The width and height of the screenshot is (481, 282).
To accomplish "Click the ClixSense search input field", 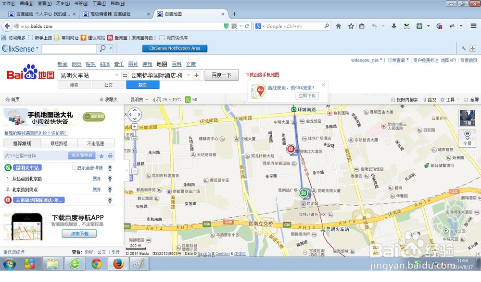I will pos(69,48).
